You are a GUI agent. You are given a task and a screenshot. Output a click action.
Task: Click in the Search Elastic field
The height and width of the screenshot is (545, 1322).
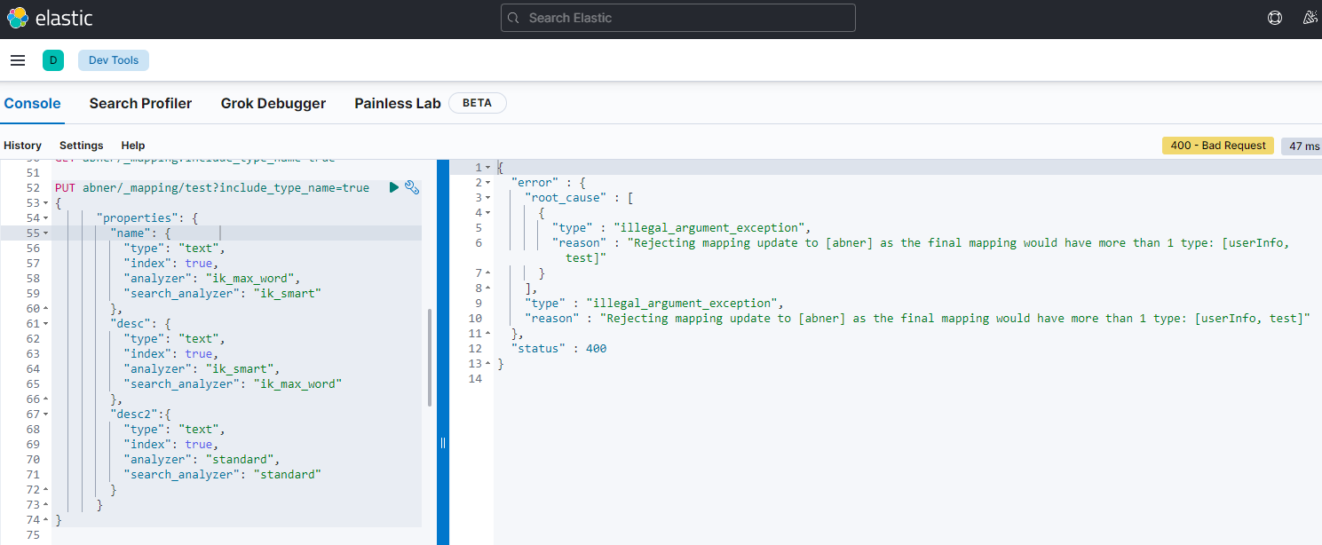point(678,18)
